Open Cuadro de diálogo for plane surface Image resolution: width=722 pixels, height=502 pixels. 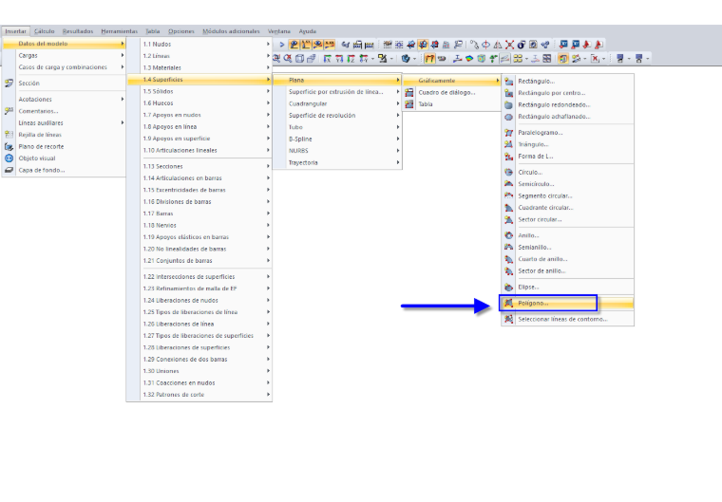pos(451,92)
